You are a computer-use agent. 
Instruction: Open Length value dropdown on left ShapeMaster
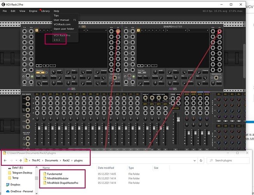[x=60, y=73]
